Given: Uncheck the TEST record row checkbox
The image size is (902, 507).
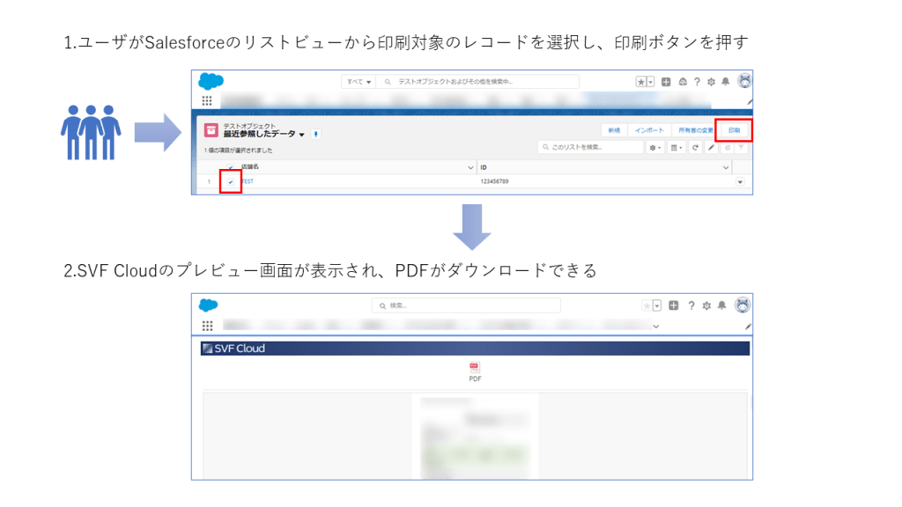Looking at the screenshot, I should point(231,182).
